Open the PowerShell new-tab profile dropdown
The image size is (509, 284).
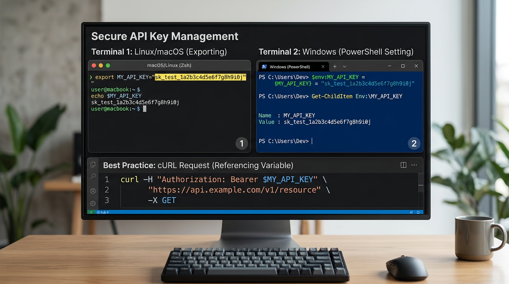pyautogui.click(x=344, y=67)
